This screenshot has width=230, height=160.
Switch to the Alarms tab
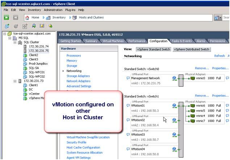(x=201, y=41)
